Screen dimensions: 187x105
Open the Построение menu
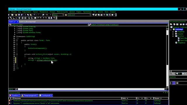click(44, 12)
